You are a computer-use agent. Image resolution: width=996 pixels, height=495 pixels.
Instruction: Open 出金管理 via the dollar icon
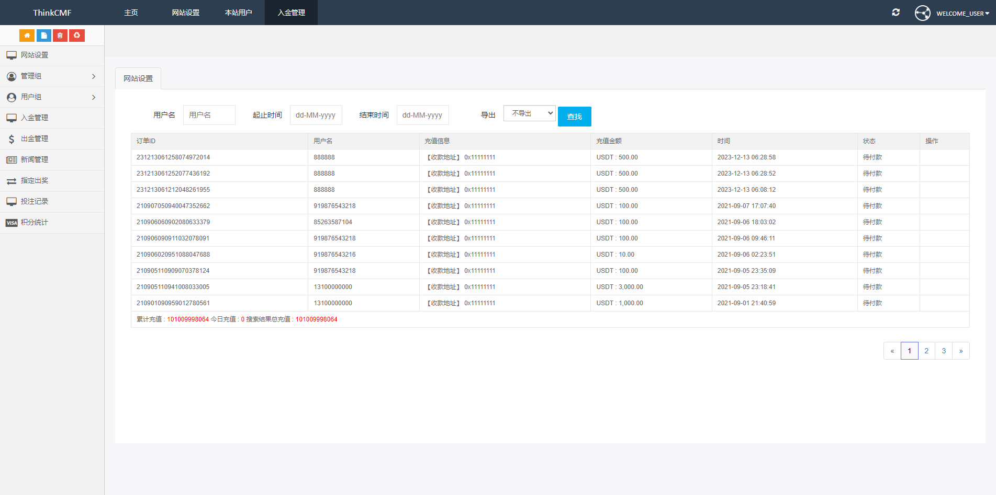tap(34, 139)
